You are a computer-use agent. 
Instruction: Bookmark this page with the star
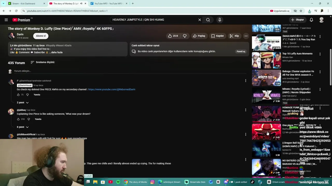click(301, 11)
